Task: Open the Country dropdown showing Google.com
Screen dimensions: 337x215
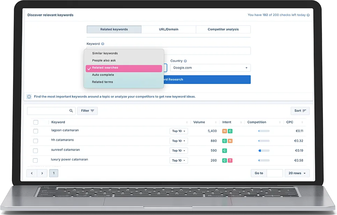Action: (211, 68)
